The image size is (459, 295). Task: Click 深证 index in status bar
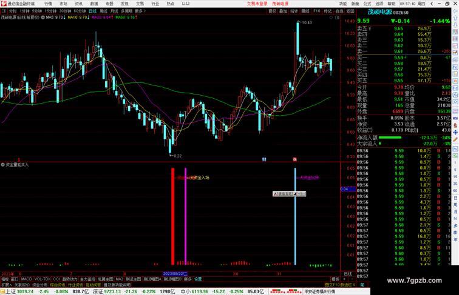coord(98,291)
